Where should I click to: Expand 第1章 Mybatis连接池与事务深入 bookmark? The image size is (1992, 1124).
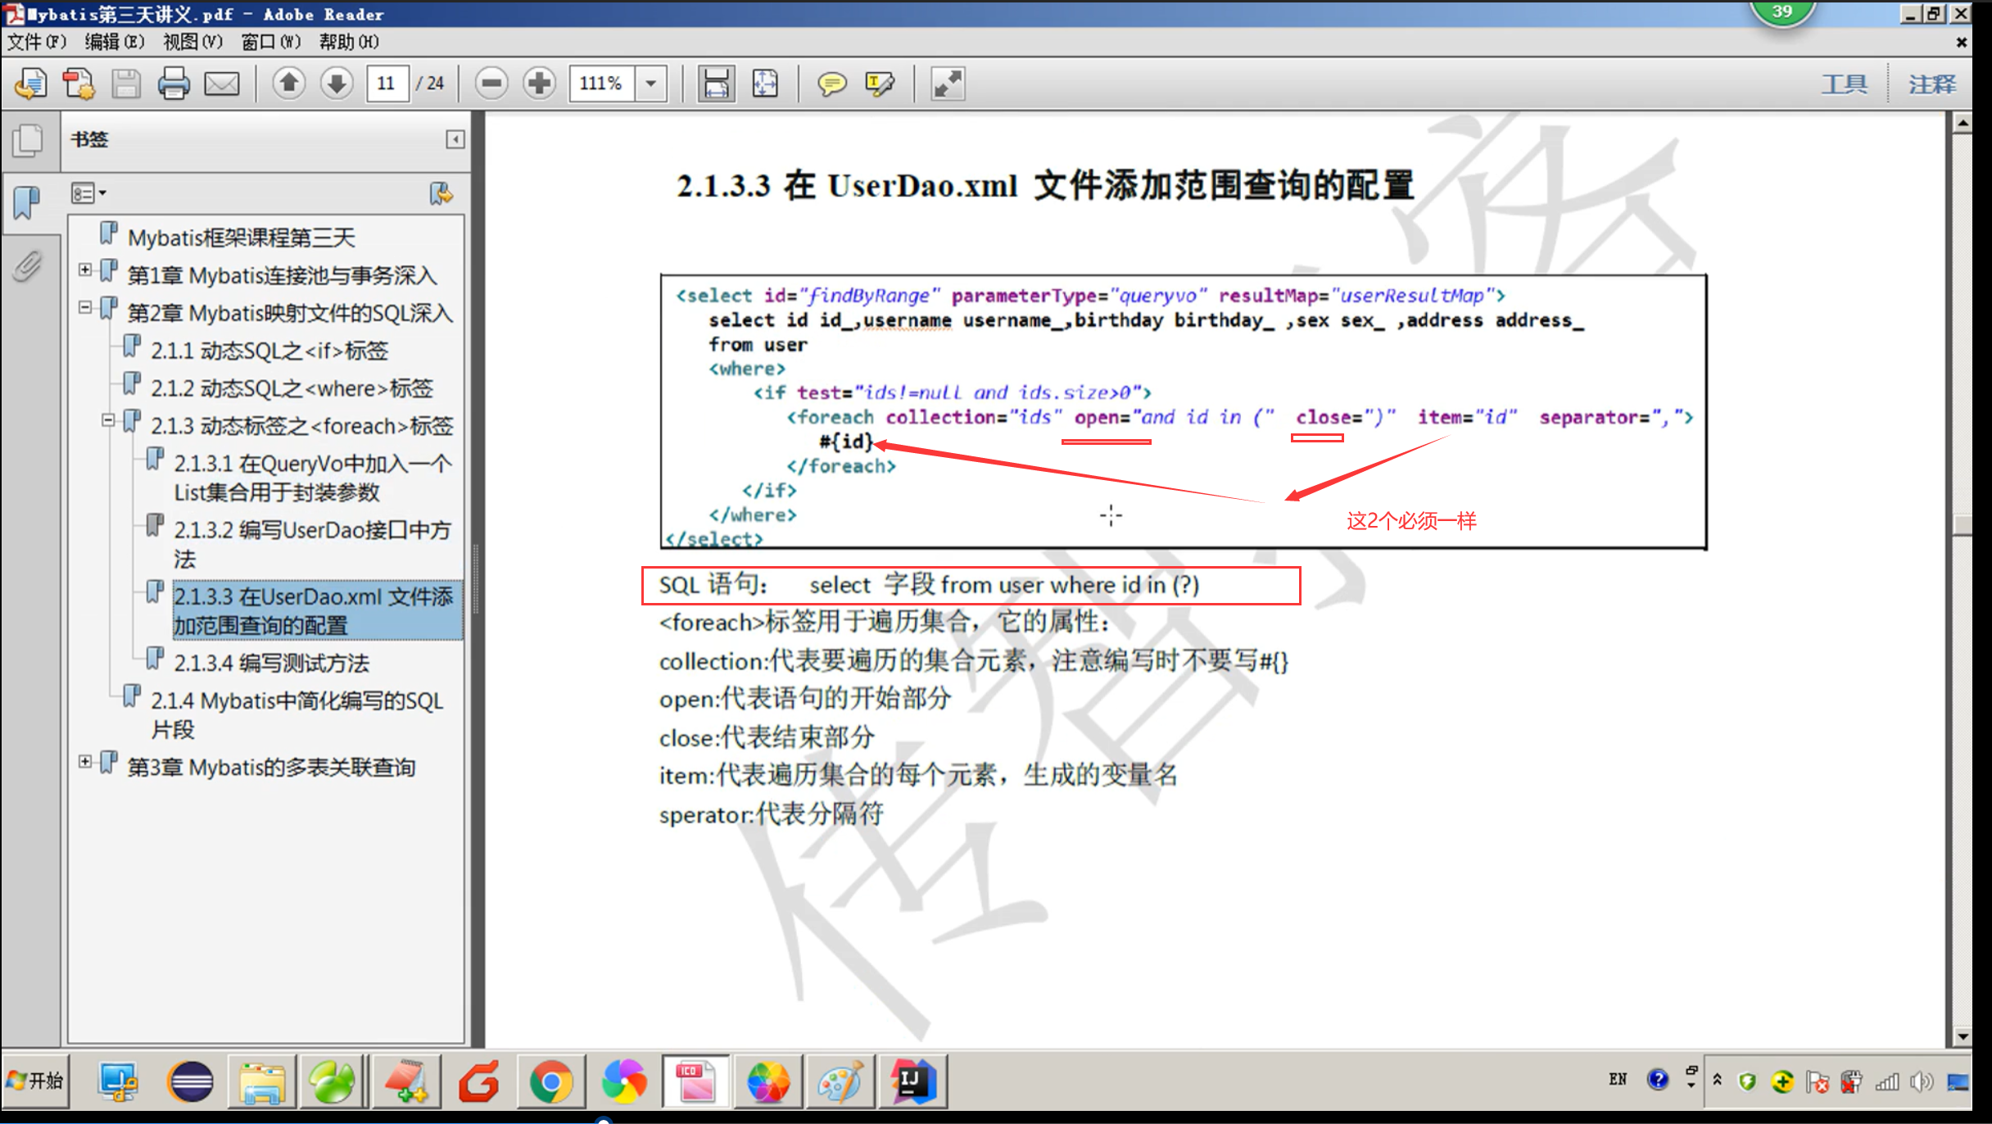coord(85,270)
